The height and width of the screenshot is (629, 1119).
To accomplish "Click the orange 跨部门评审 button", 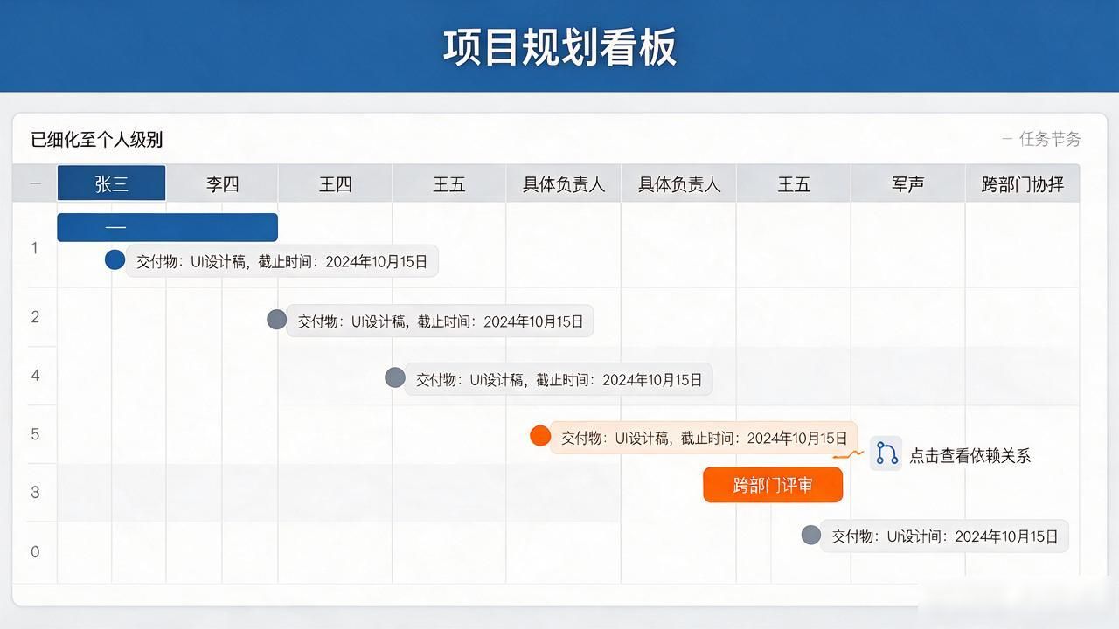I will [x=773, y=485].
